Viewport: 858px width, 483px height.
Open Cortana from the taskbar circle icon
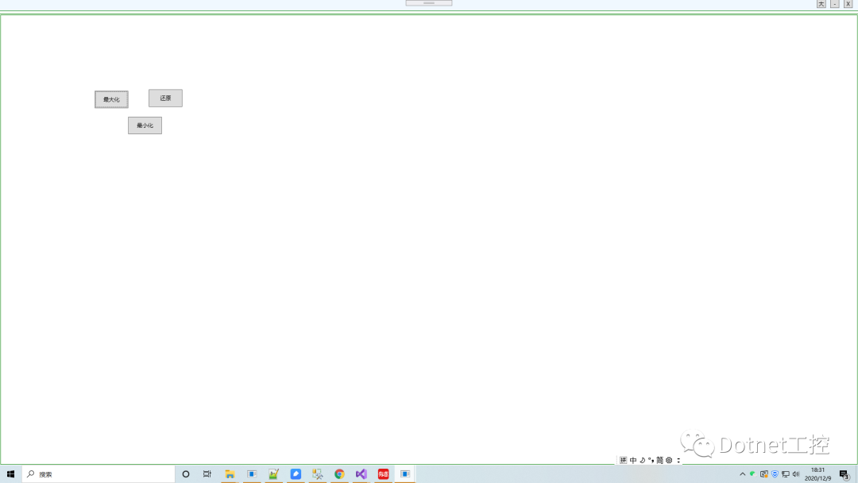coord(186,474)
